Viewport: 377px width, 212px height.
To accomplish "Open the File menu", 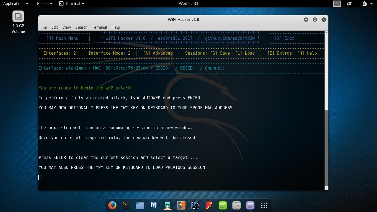I will pyautogui.click(x=44, y=27).
